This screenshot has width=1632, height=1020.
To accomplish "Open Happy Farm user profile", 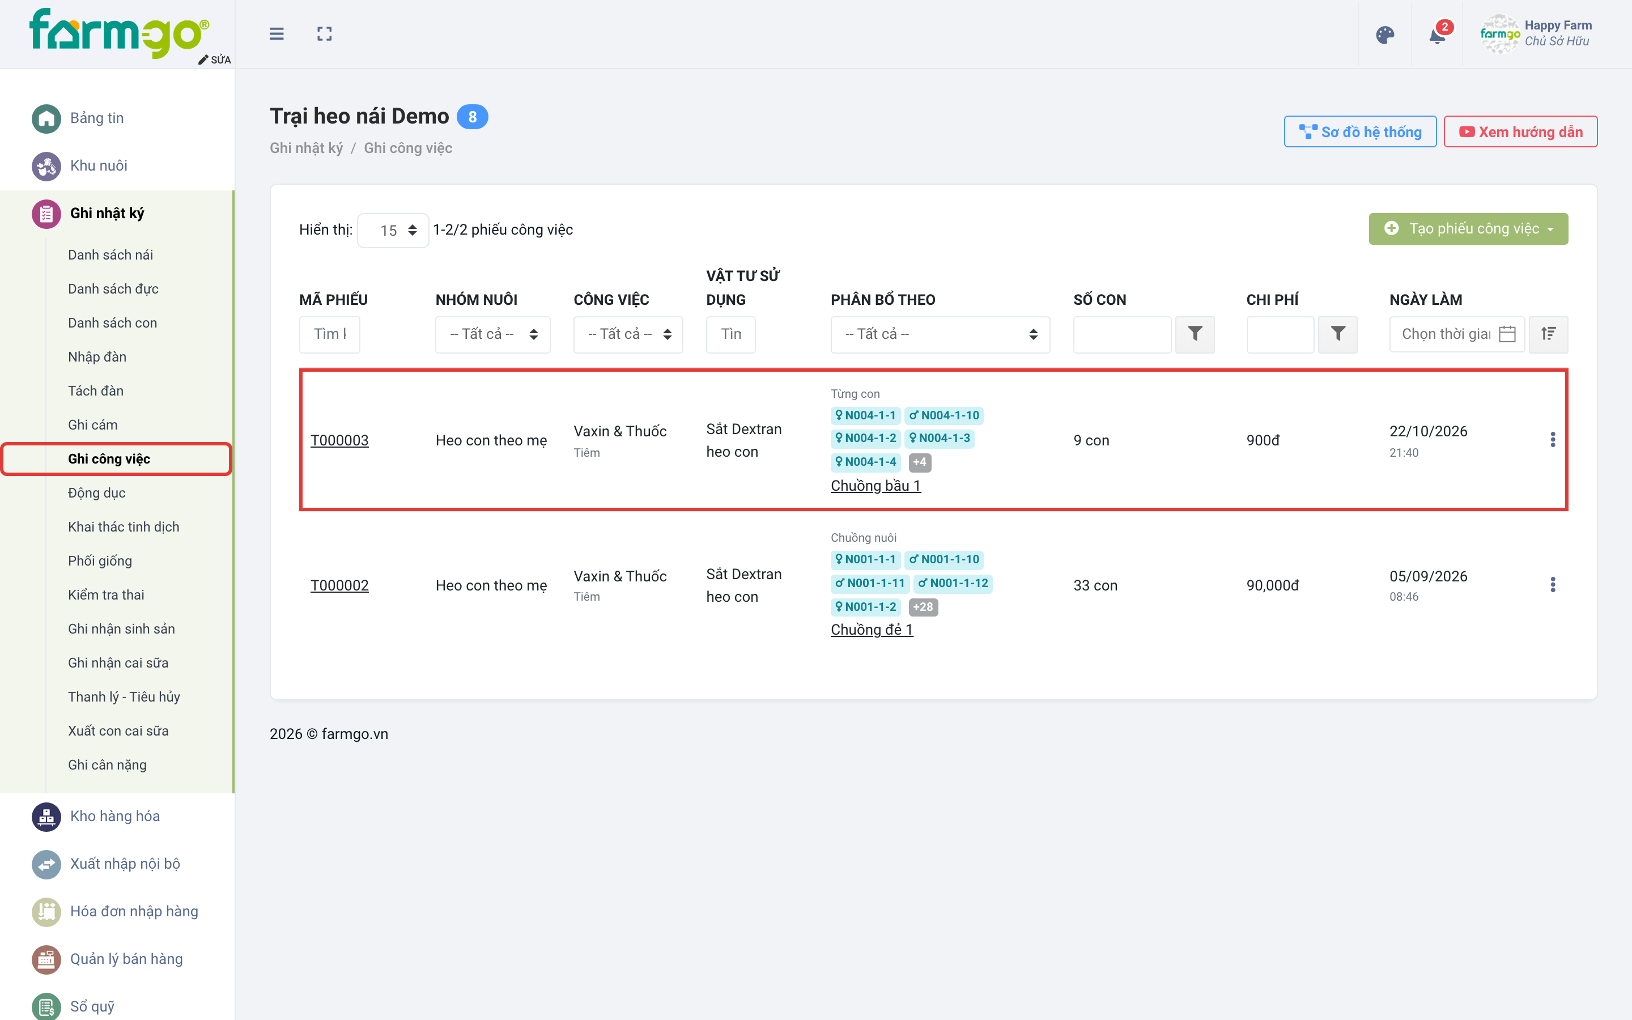I will click(x=1536, y=34).
